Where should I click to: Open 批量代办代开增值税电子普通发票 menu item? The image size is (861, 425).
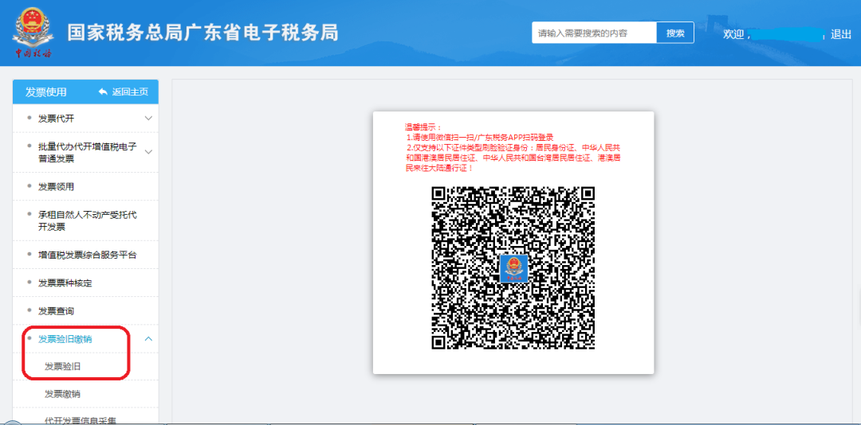pyautogui.click(x=88, y=153)
